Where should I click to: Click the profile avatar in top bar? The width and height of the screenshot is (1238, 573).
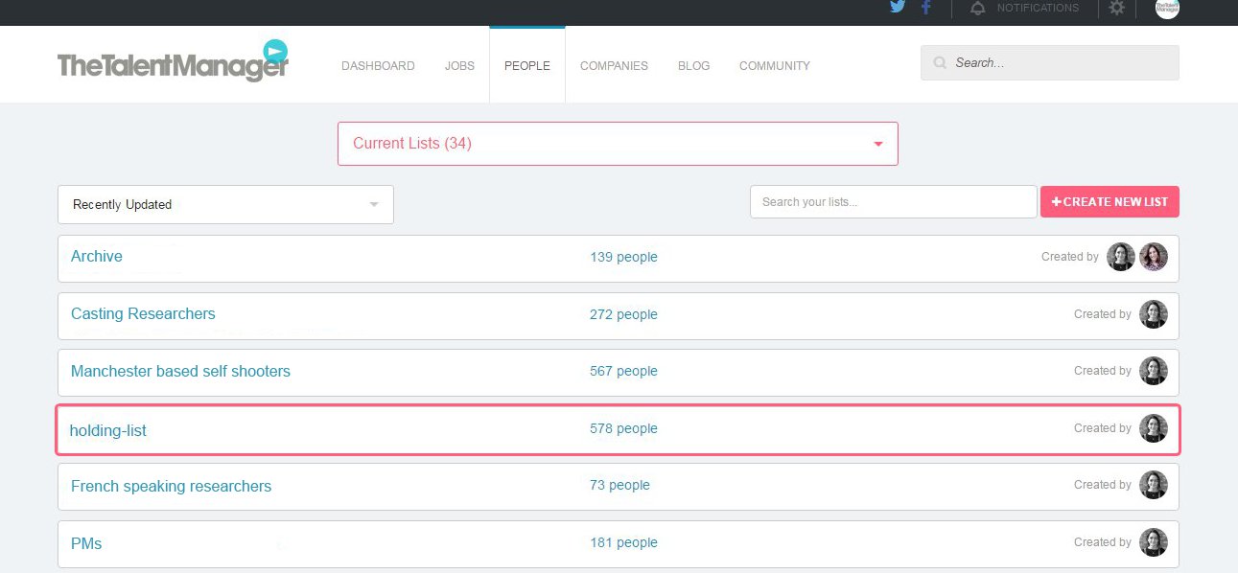(x=1167, y=8)
